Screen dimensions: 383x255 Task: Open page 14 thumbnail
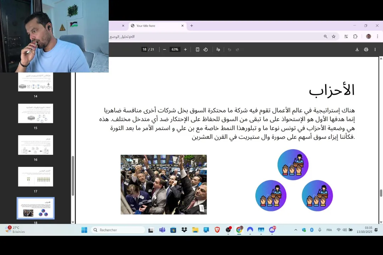click(35, 82)
